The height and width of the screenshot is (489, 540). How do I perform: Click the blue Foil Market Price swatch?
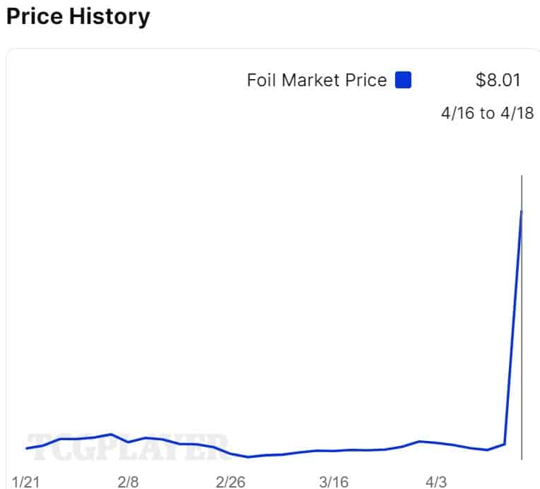404,80
